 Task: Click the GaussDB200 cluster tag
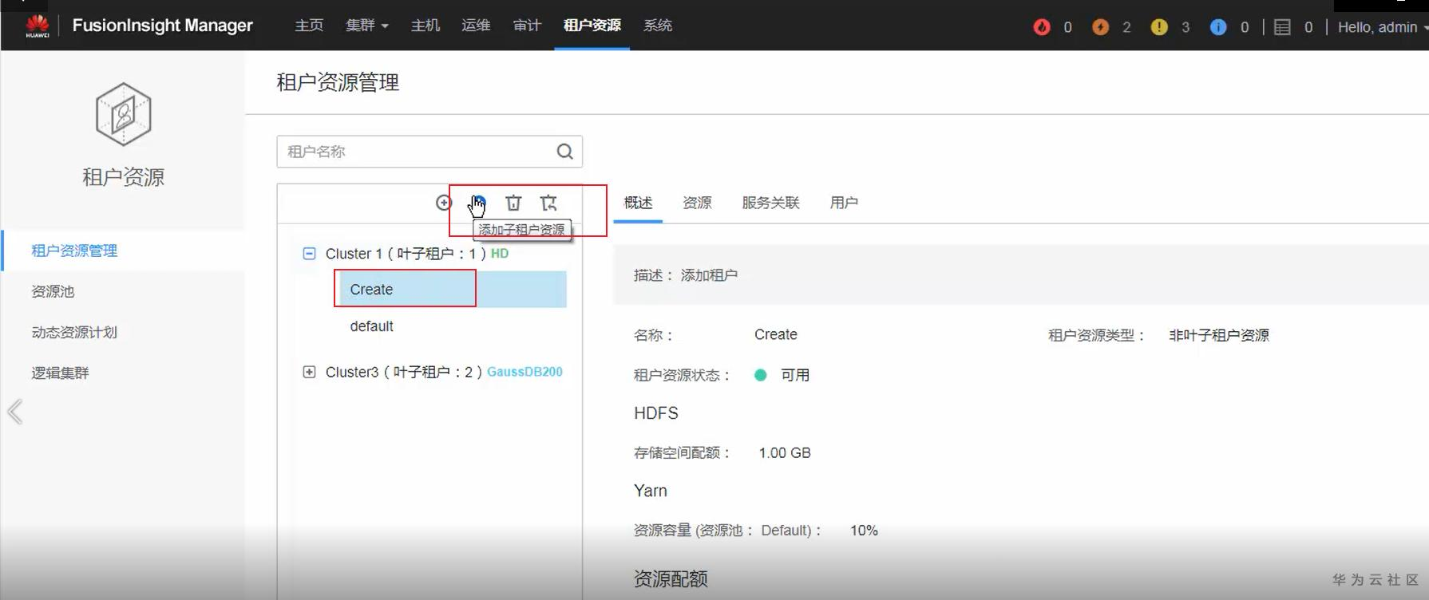click(x=524, y=372)
